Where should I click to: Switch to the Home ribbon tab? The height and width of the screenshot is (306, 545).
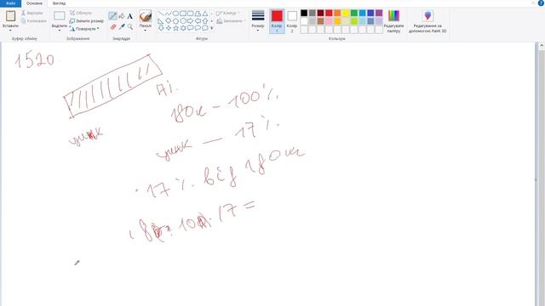[x=34, y=3]
